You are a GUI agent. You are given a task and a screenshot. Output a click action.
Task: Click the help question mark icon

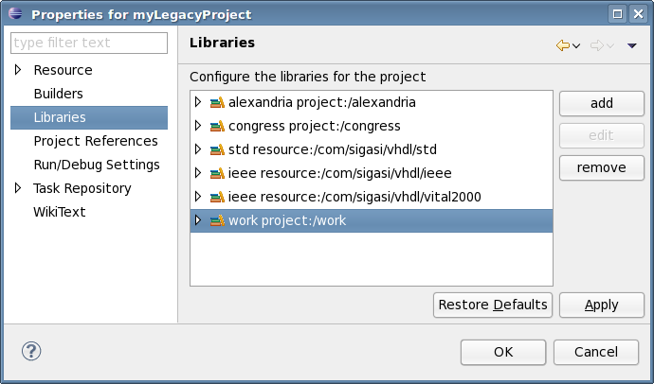click(x=31, y=351)
